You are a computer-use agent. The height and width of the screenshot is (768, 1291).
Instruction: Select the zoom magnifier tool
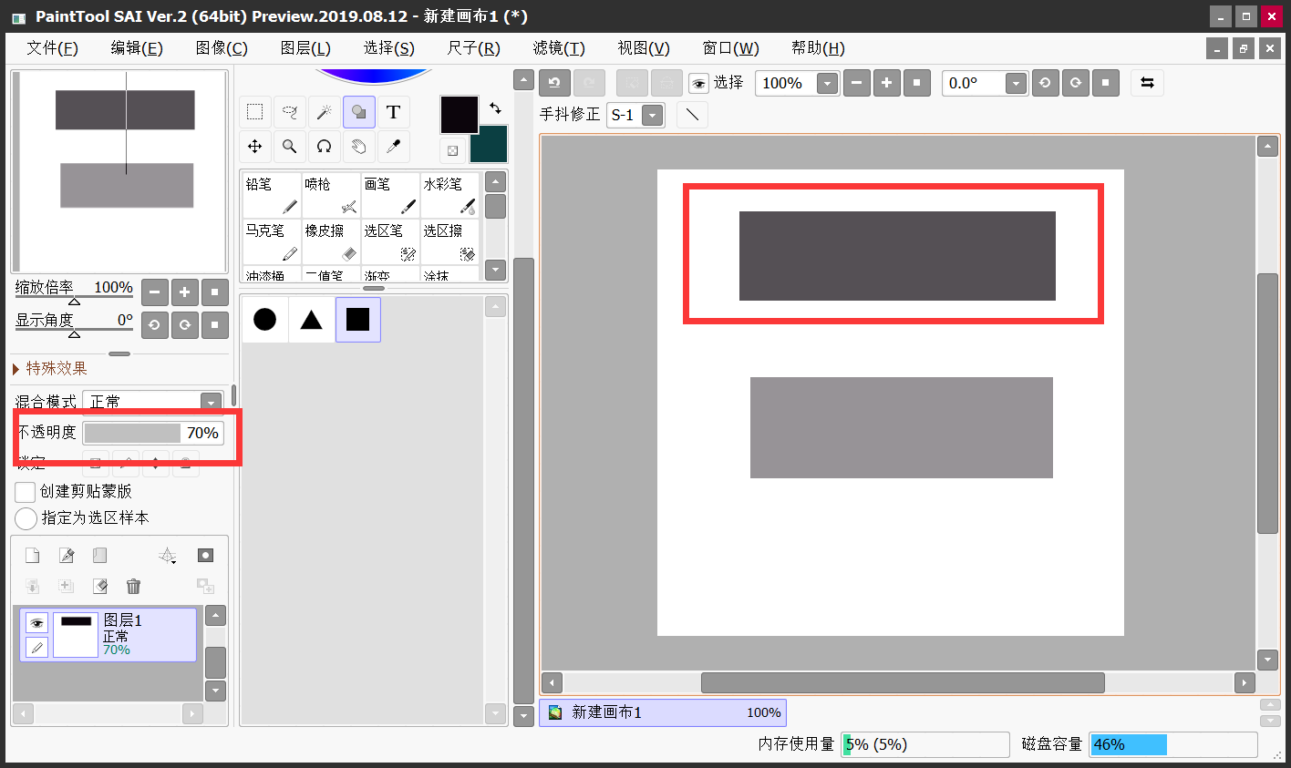coord(290,146)
